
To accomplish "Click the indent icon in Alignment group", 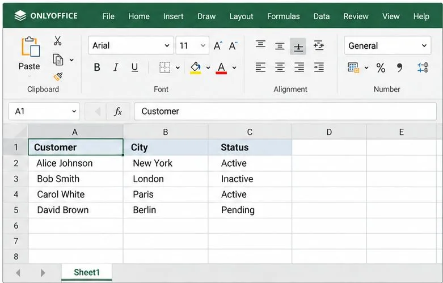I will [x=319, y=67].
